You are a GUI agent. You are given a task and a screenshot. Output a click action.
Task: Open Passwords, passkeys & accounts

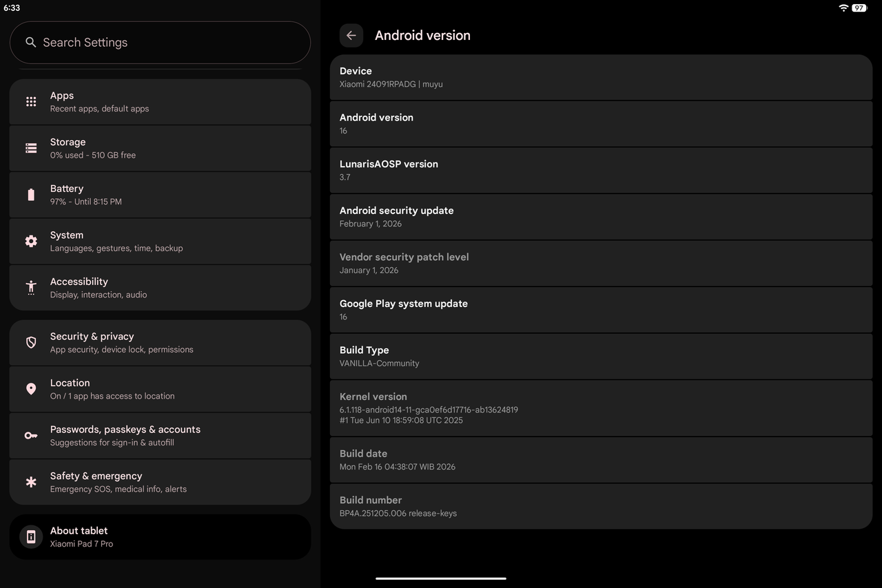pos(161,435)
